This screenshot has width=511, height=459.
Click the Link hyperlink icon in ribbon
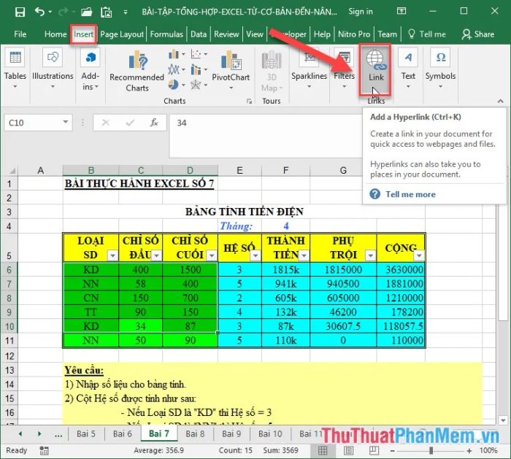pos(376,60)
